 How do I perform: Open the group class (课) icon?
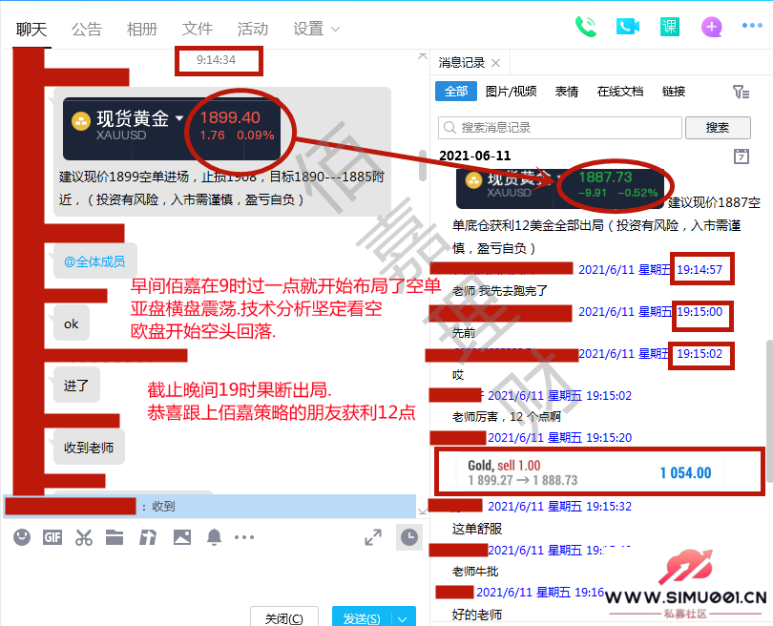[670, 27]
